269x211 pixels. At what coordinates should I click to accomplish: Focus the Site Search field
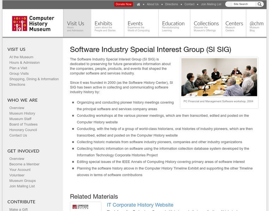[241, 4]
